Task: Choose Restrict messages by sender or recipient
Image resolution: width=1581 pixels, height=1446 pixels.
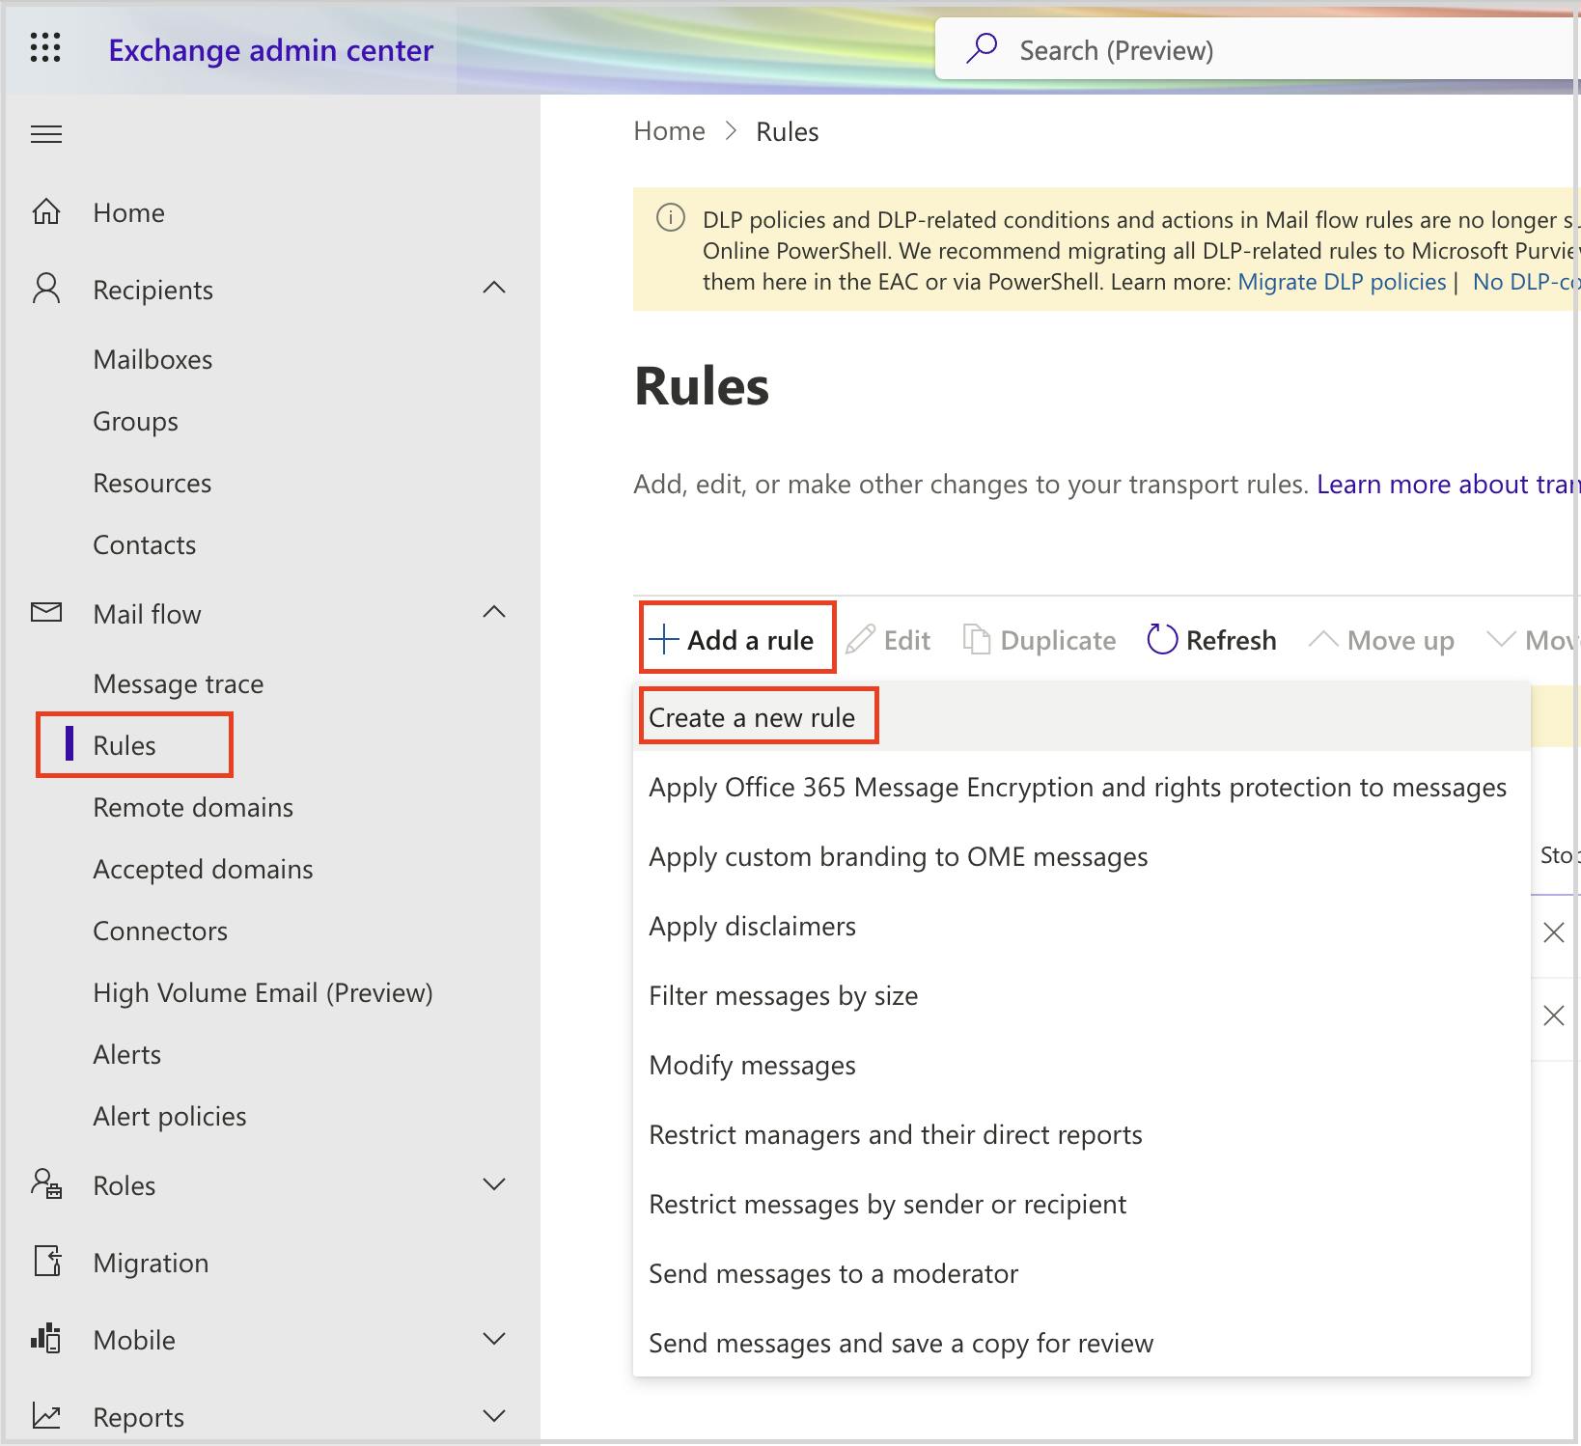Action: pos(1081,1204)
